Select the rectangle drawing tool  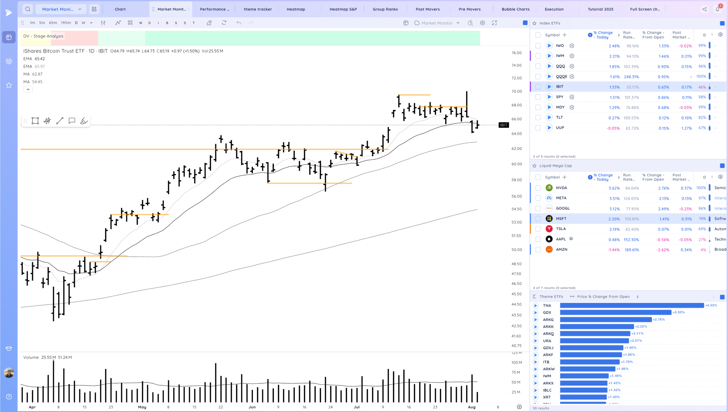click(x=35, y=121)
